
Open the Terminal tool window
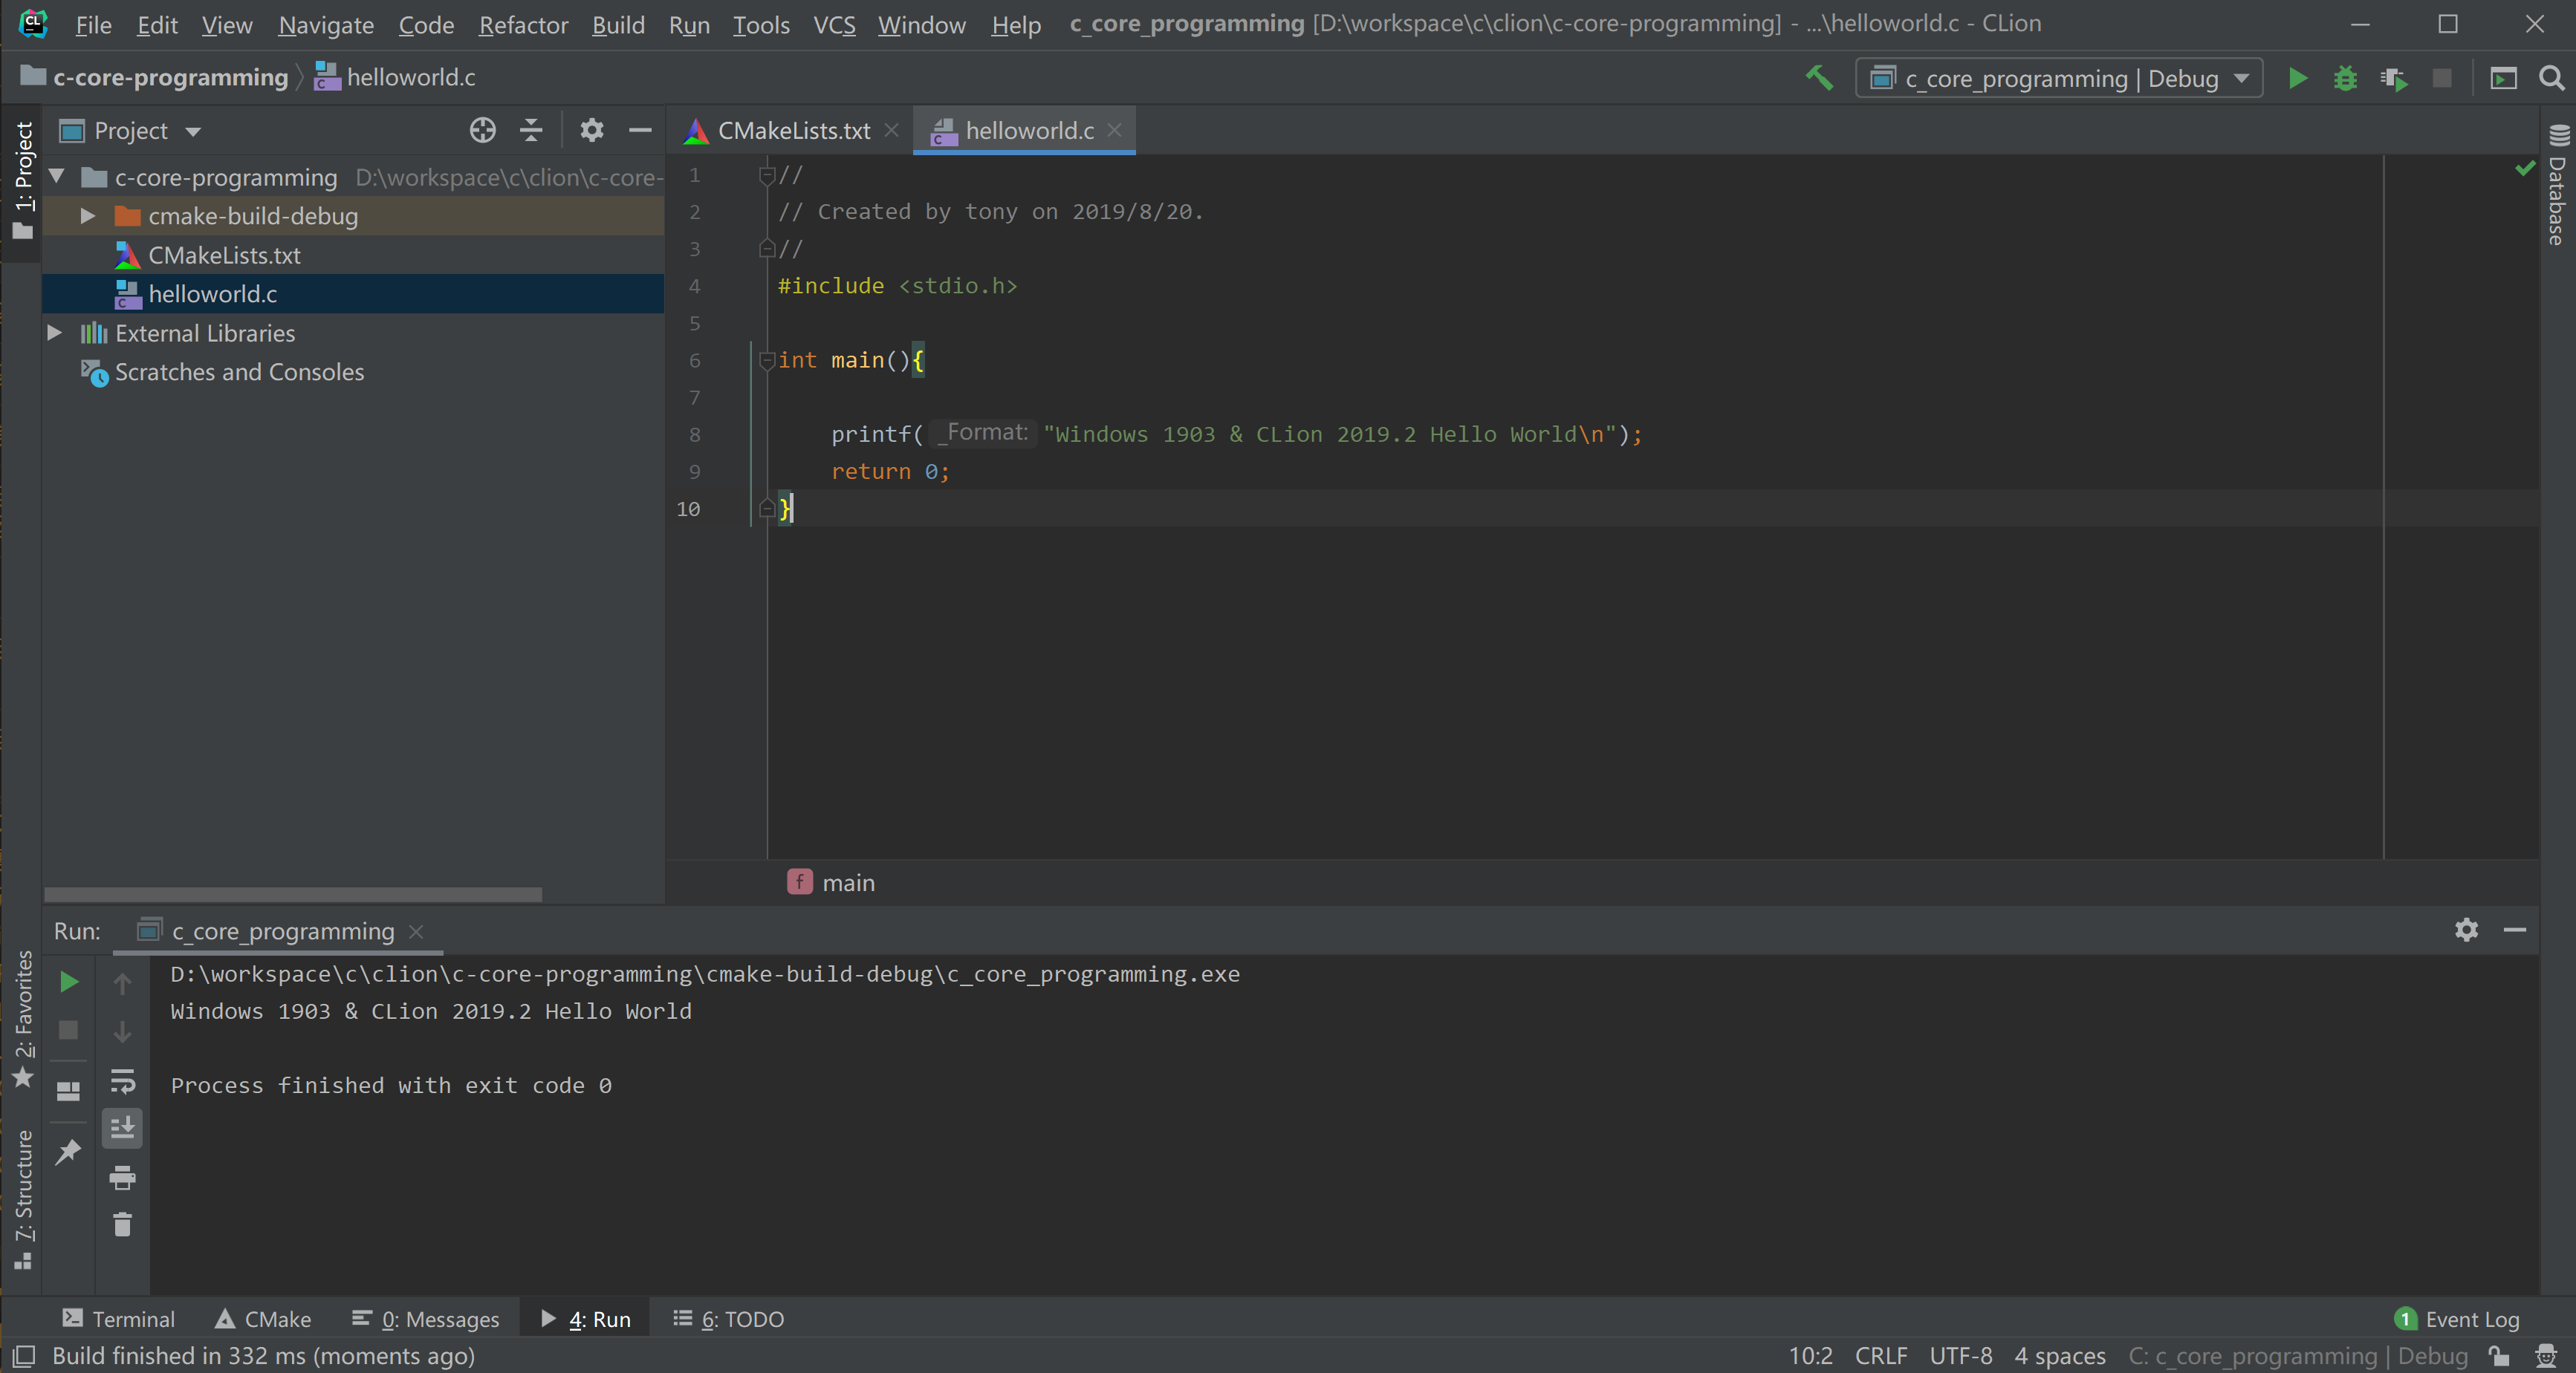(117, 1318)
